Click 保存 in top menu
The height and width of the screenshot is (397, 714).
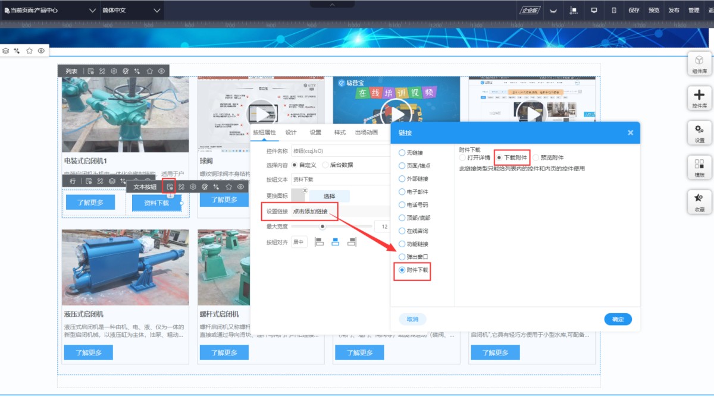pos(634,10)
